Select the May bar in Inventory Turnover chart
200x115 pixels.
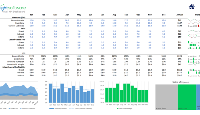(66, 97)
